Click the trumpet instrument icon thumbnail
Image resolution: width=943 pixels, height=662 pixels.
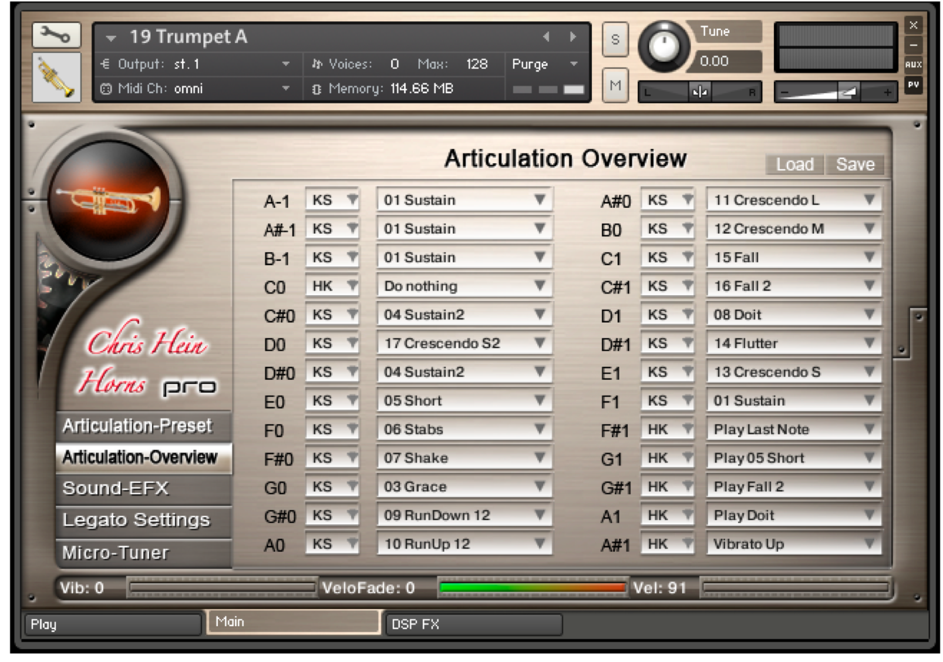[x=56, y=77]
